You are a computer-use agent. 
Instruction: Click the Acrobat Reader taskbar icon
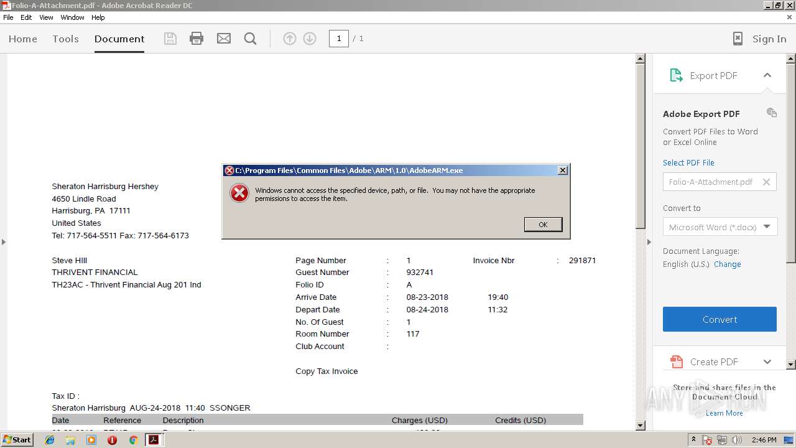pyautogui.click(x=154, y=440)
